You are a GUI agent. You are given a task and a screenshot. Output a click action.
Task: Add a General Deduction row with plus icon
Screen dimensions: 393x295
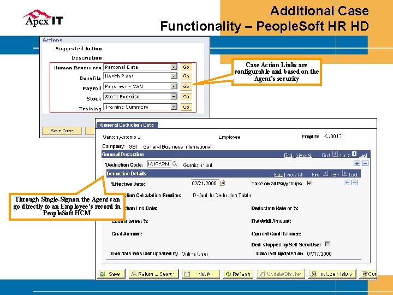[x=356, y=163]
